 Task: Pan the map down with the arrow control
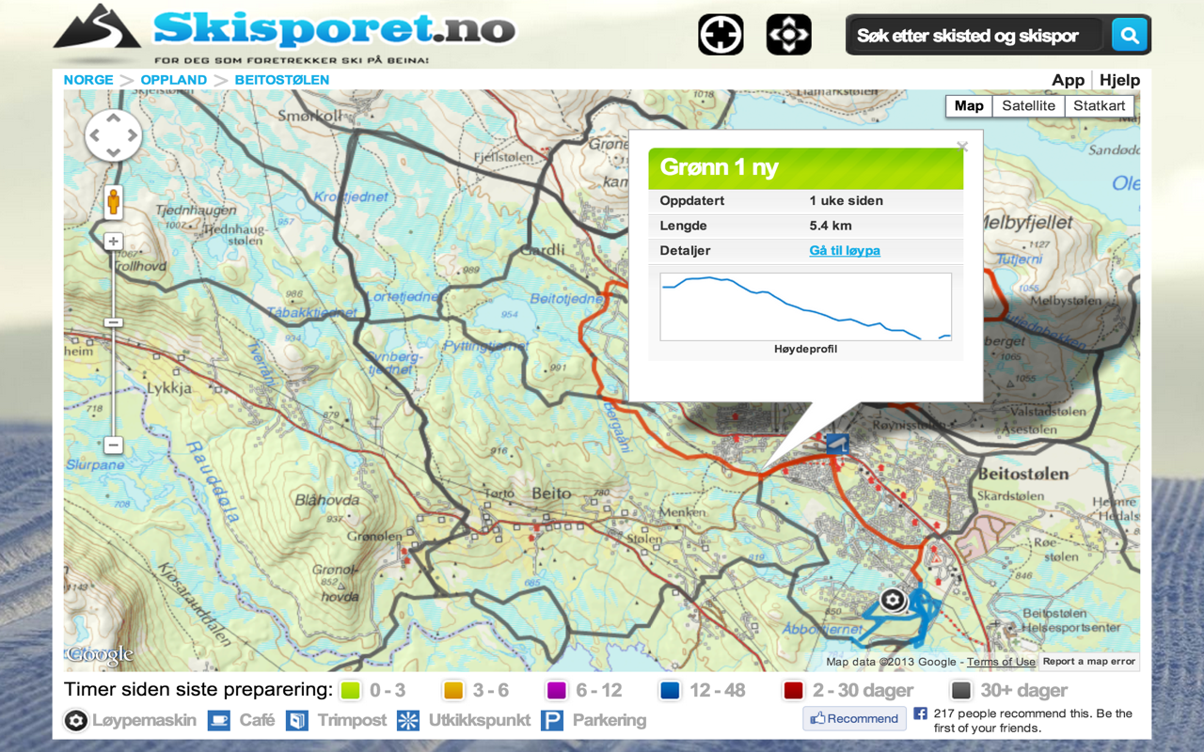point(113,153)
